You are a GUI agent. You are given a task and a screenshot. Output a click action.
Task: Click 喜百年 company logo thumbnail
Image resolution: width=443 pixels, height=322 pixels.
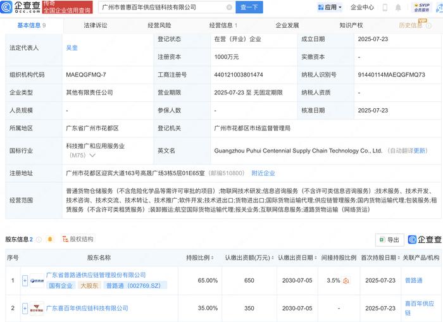click(x=37, y=309)
